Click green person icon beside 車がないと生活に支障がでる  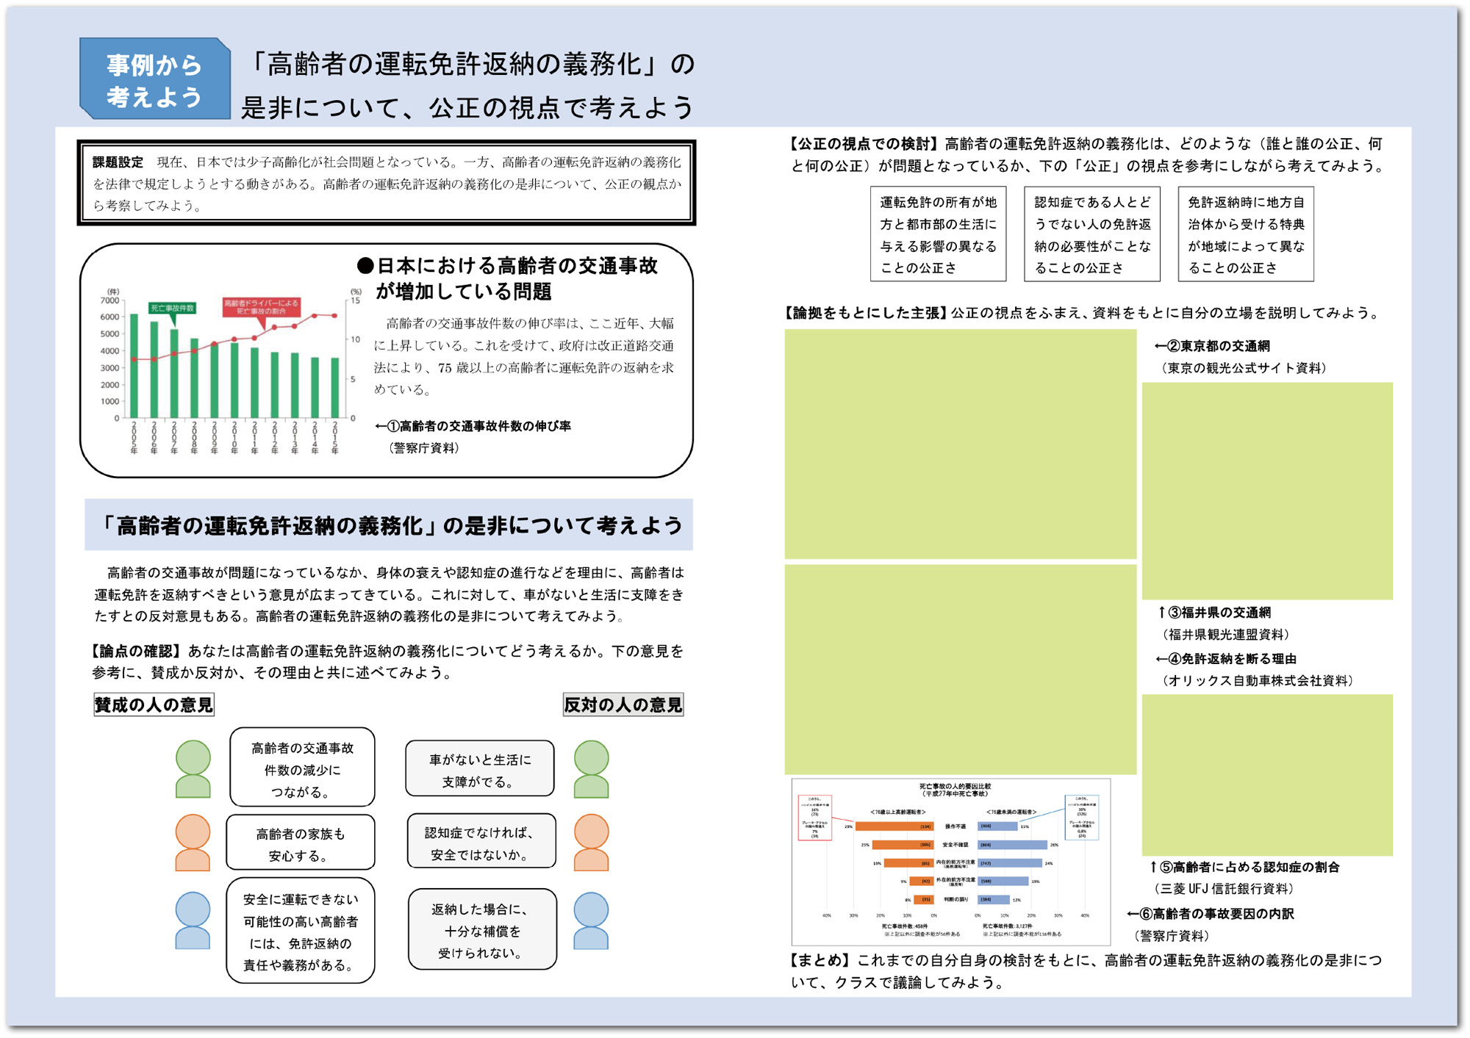(x=592, y=769)
